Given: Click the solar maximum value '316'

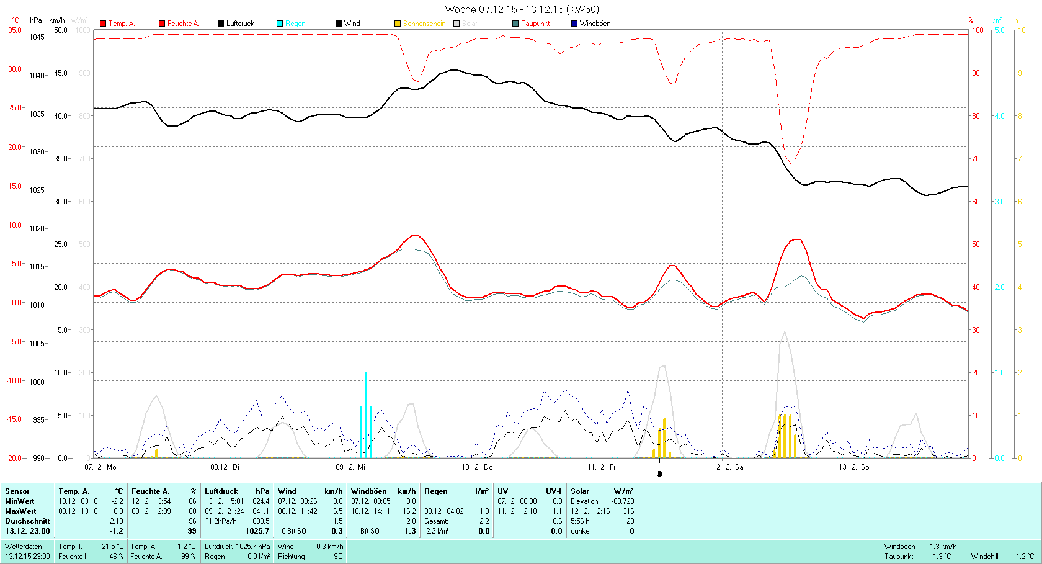Looking at the screenshot, I should [629, 511].
